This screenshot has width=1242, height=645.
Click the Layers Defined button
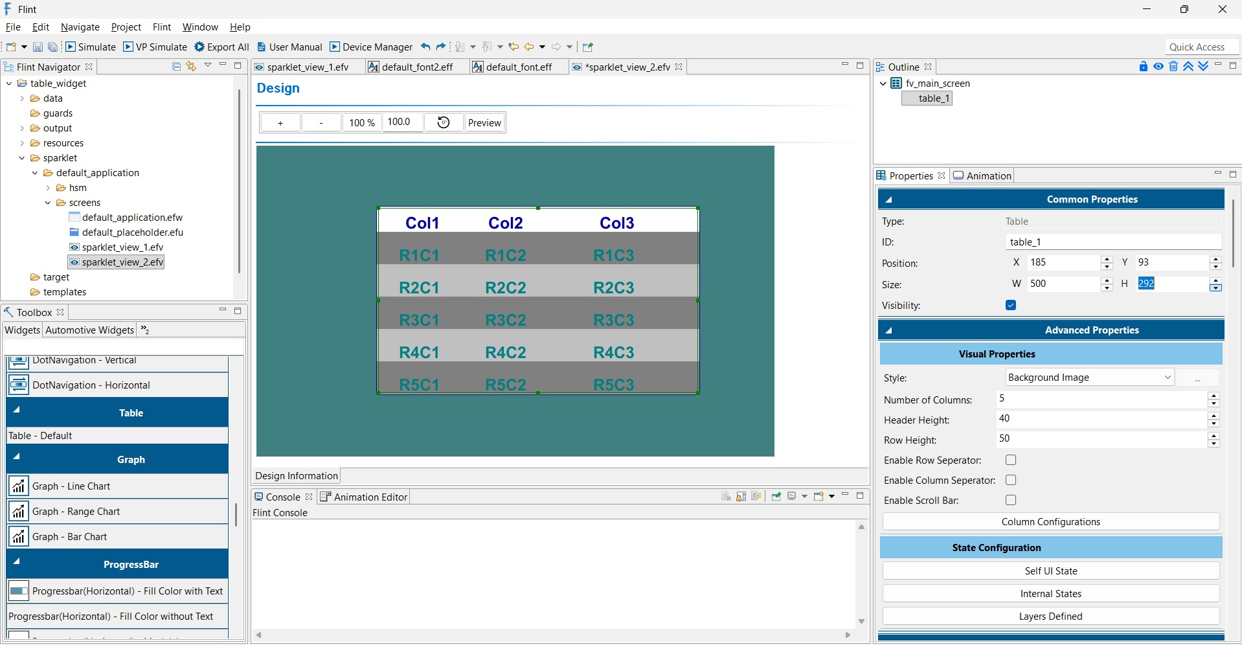tap(1051, 617)
